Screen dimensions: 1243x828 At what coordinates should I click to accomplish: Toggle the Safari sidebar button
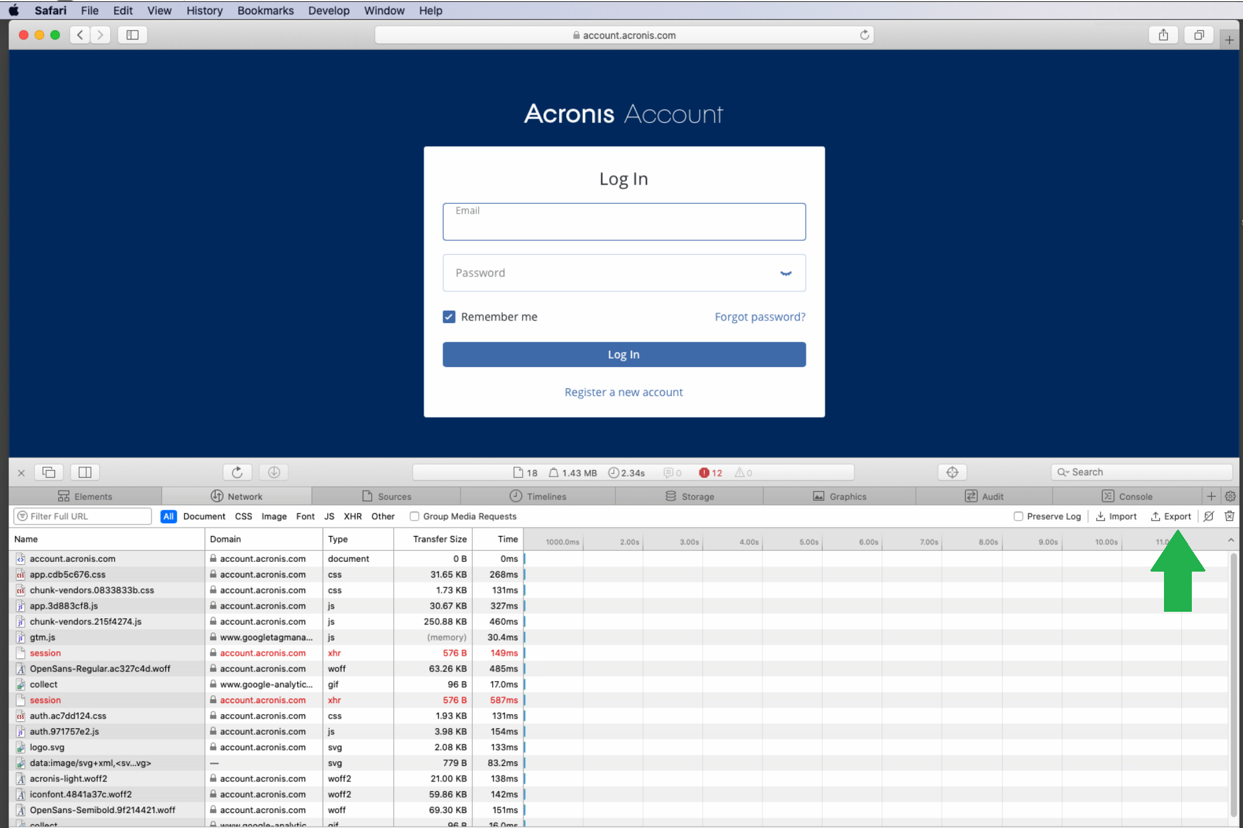tap(132, 35)
